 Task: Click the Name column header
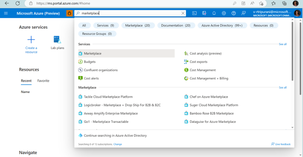coord(25,92)
